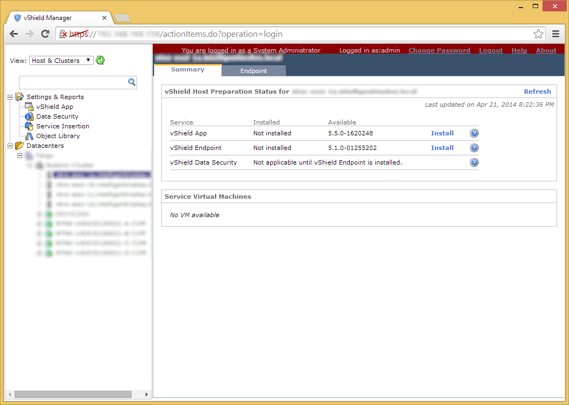Open the Chrome hamburger menu
The width and height of the screenshot is (569, 405).
[555, 34]
